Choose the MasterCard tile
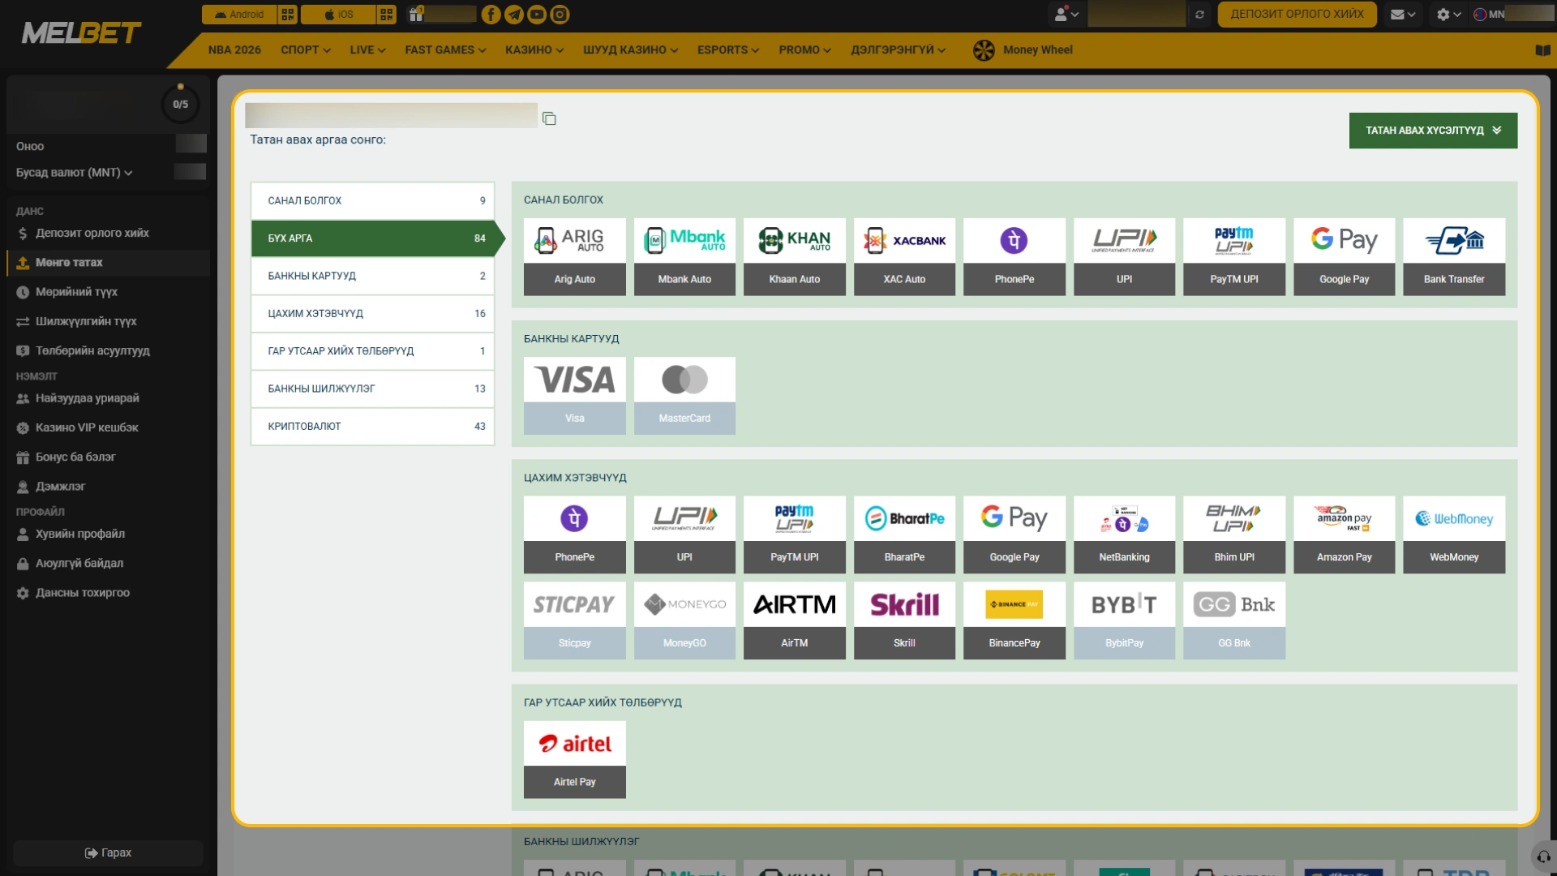The width and height of the screenshot is (1557, 876). (x=684, y=396)
